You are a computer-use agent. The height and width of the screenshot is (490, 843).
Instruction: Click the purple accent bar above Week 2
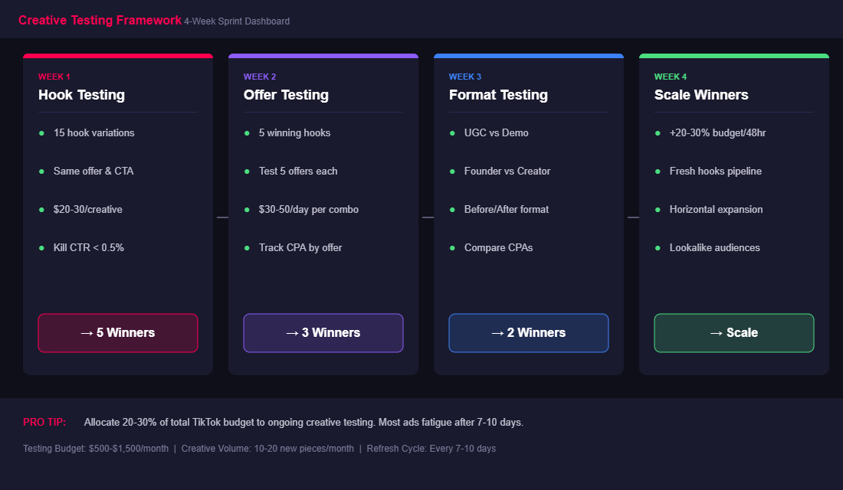(x=323, y=55)
